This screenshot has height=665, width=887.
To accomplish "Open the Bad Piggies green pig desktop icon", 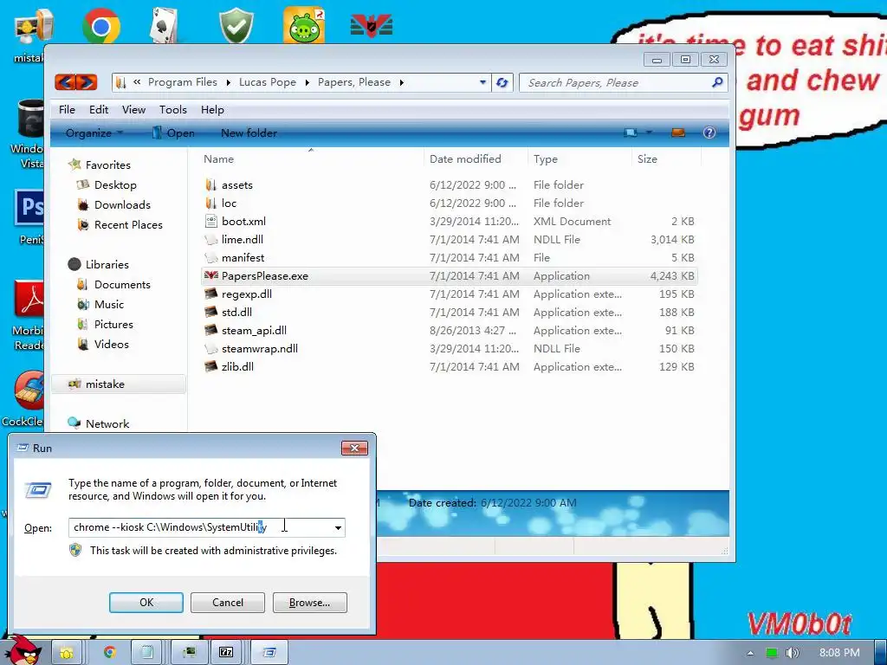I will tap(304, 26).
